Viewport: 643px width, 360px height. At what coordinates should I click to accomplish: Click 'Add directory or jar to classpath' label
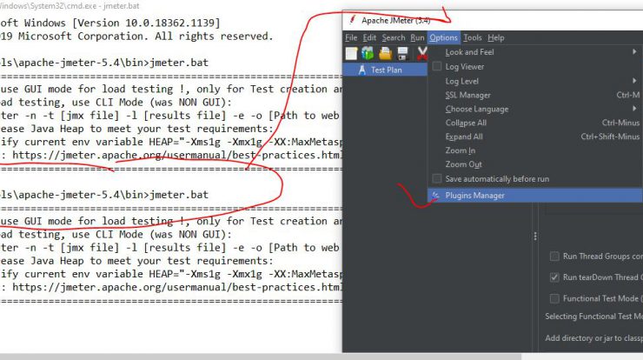(x=593, y=338)
